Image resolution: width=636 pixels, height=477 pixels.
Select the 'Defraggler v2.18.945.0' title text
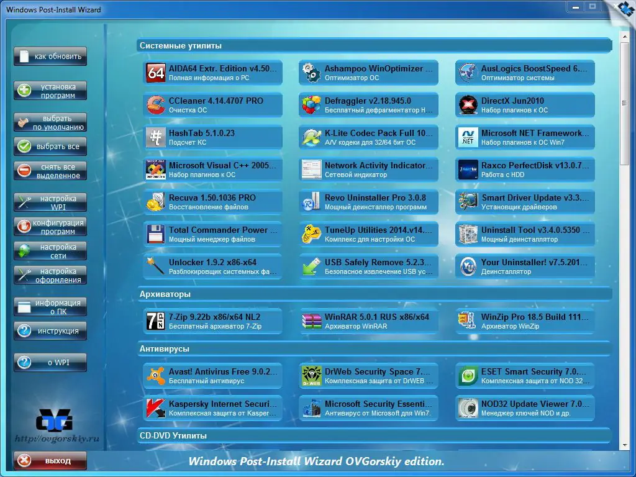tap(368, 101)
